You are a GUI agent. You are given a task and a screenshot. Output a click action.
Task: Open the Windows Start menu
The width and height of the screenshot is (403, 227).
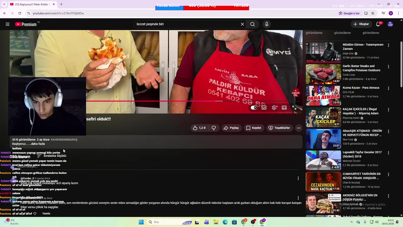[x=141, y=222]
